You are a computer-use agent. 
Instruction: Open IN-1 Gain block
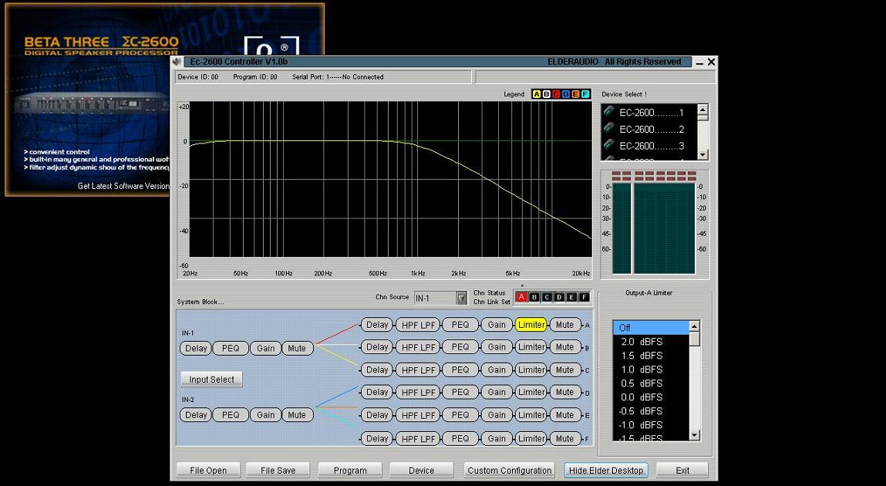[265, 348]
